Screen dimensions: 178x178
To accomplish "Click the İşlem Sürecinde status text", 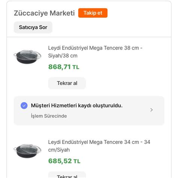I will pyautogui.click(x=49, y=116).
